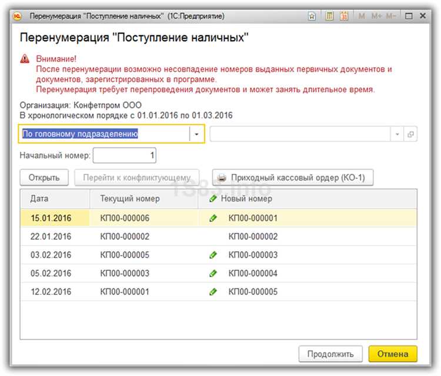
Task: Click new number КП00-000002
Action: (253, 236)
